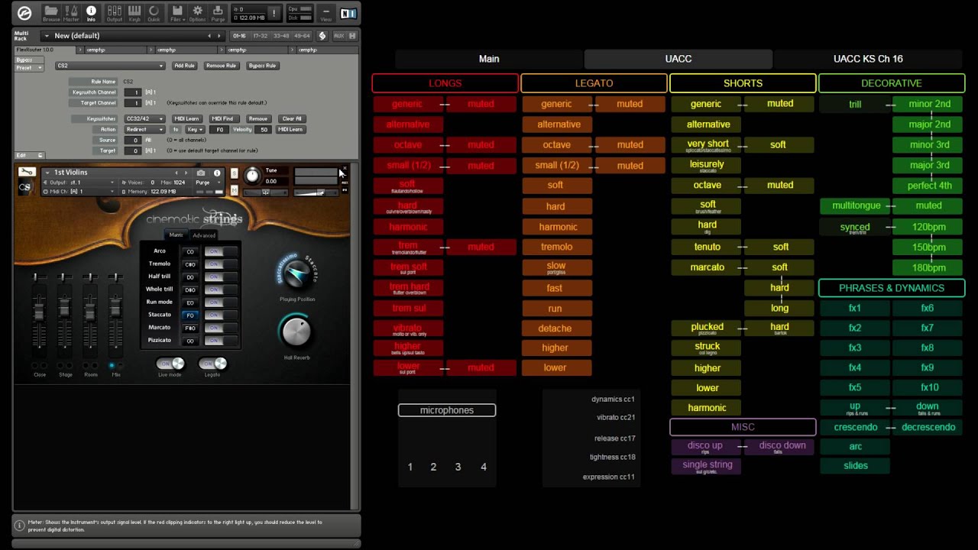Screen dimensions: 978x550
Task: Toggle the AUX sends panel
Action: pyautogui.click(x=338, y=36)
